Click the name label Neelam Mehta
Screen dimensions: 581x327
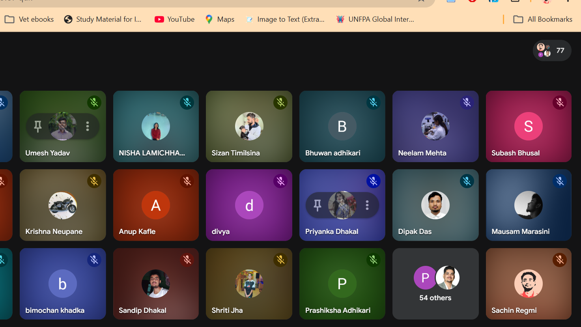(422, 153)
